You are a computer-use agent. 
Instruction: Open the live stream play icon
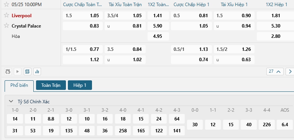18,72
